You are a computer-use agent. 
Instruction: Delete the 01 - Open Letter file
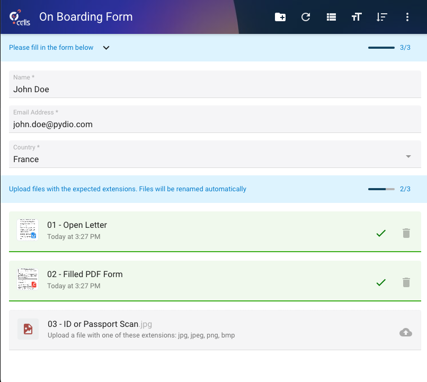click(406, 233)
